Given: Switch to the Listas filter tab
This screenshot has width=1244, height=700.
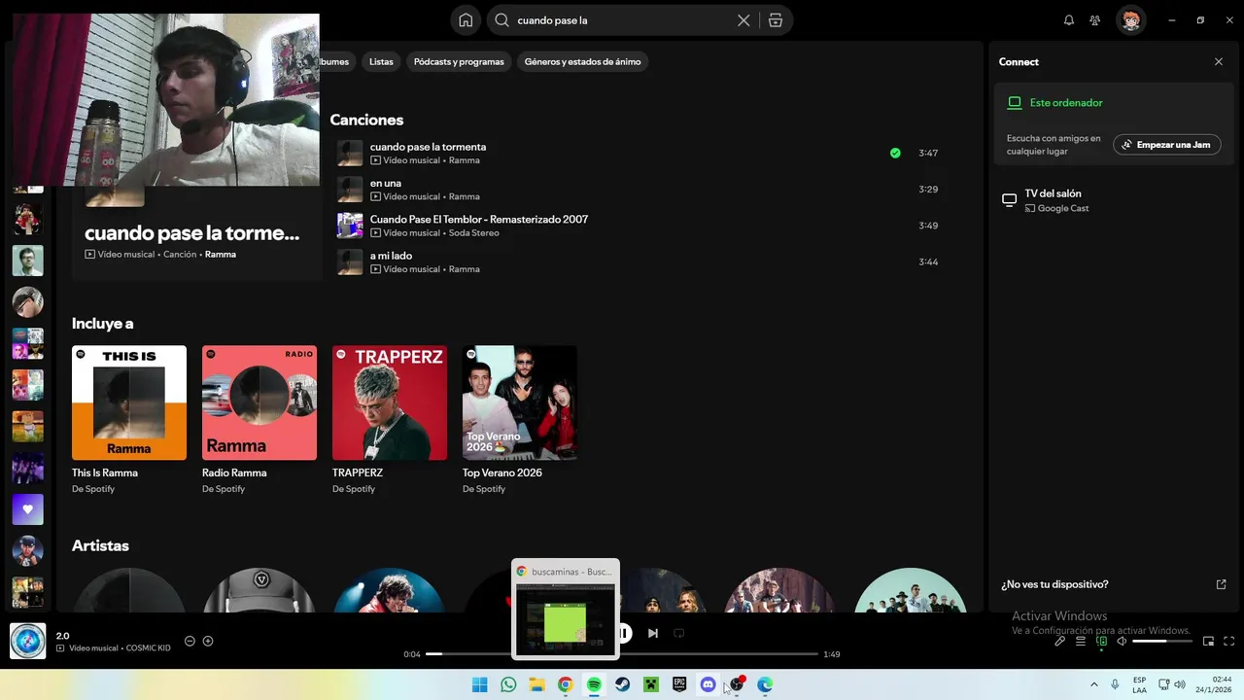Looking at the screenshot, I should click(x=381, y=61).
